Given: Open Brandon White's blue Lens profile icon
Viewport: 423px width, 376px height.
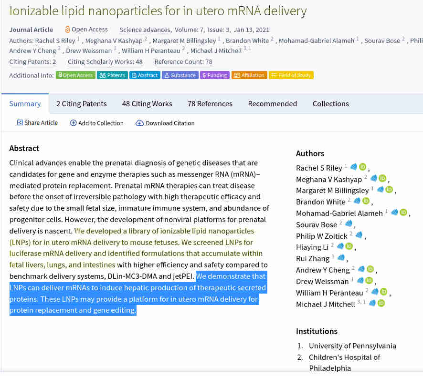Looking at the screenshot, I should [357, 201].
